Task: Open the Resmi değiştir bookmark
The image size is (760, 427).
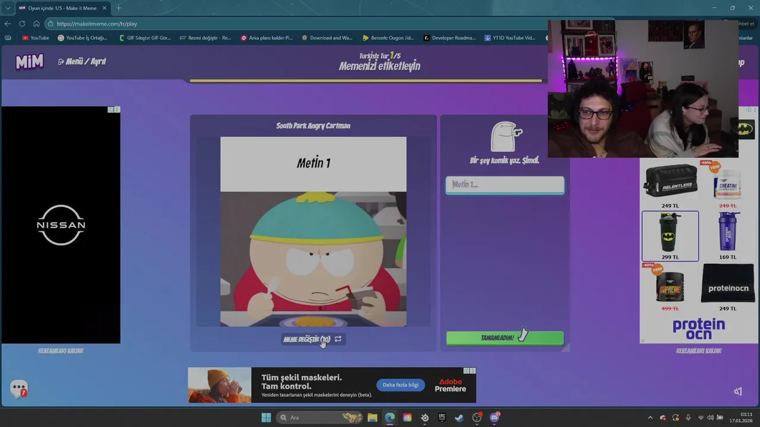Action: (205, 38)
